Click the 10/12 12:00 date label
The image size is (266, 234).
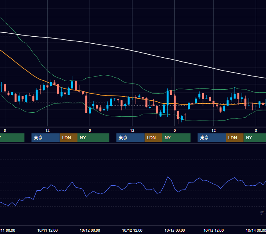132,230
